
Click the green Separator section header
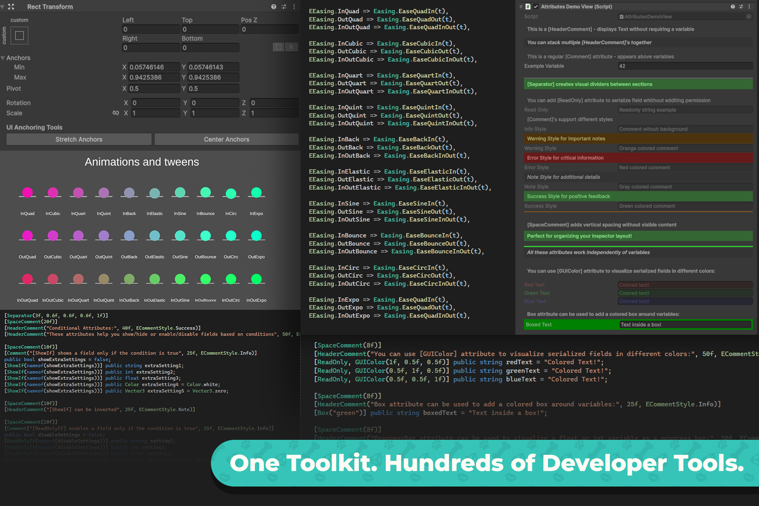coord(638,84)
